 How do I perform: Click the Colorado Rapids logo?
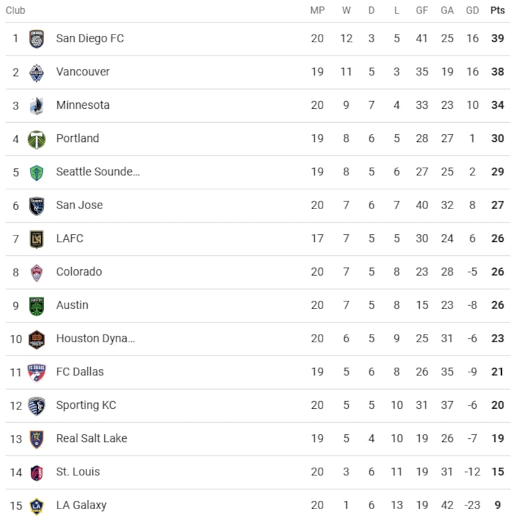(x=36, y=272)
